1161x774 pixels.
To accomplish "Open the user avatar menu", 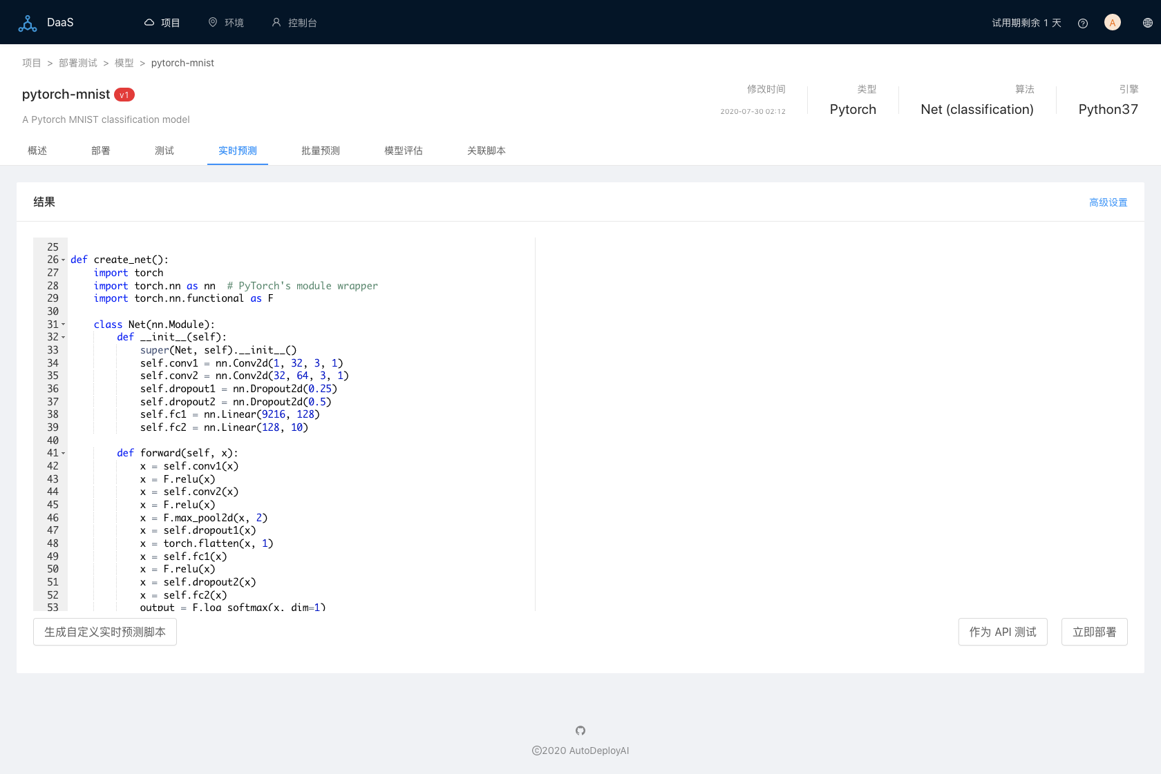I will pyautogui.click(x=1113, y=23).
